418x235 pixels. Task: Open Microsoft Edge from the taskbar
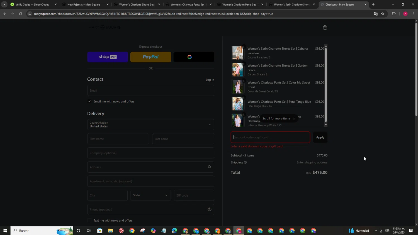174,231
